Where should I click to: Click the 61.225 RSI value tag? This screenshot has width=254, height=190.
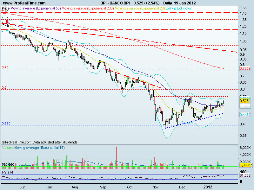(245, 175)
